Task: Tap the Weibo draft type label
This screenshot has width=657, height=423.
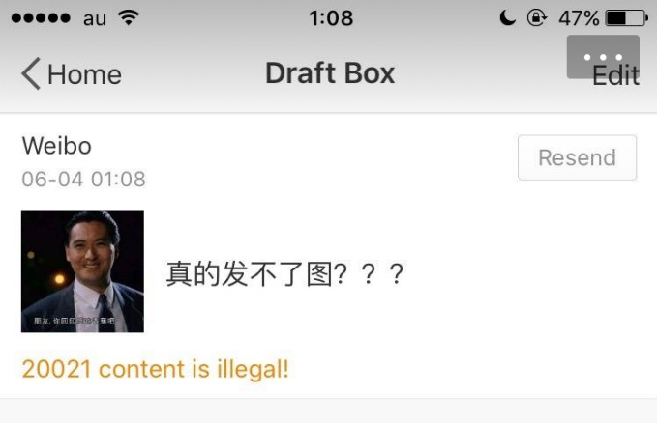Action: coord(56,146)
